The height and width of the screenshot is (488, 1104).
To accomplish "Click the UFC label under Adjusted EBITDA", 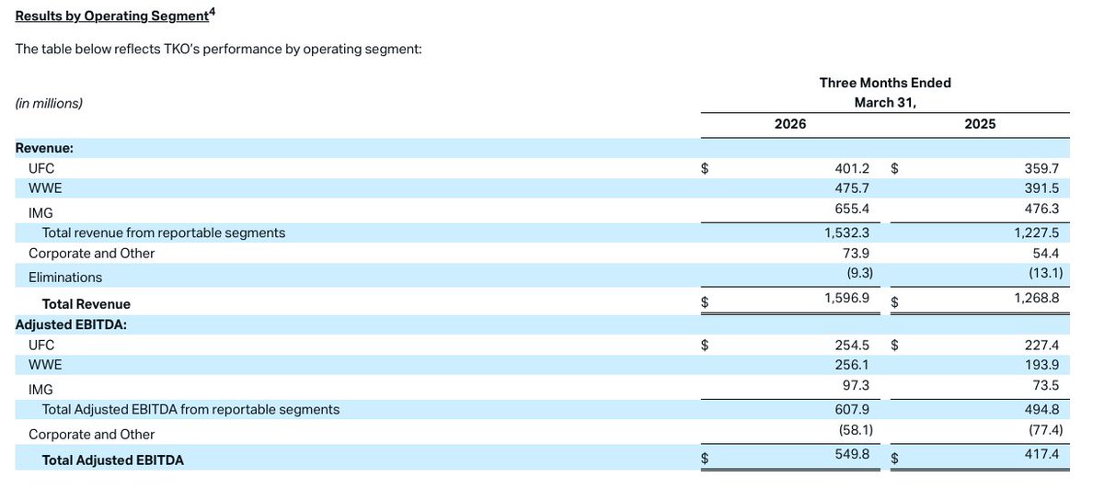I will tap(41, 345).
